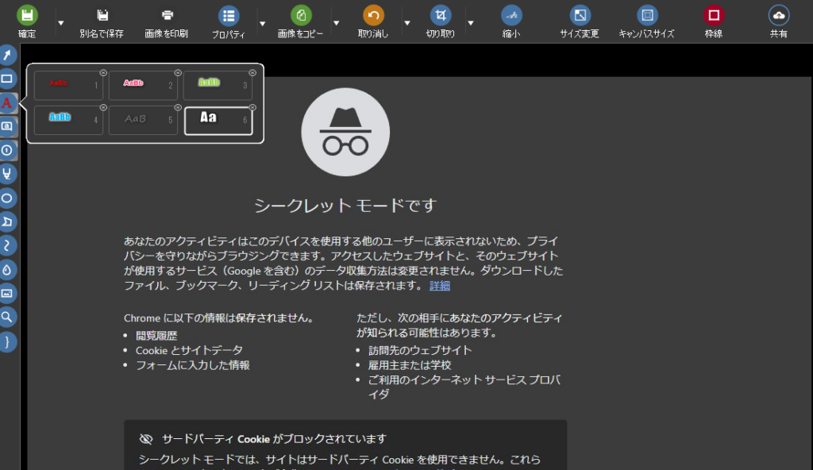Select the magnifier tool in sidebar
This screenshot has height=470, width=813.
7,317
